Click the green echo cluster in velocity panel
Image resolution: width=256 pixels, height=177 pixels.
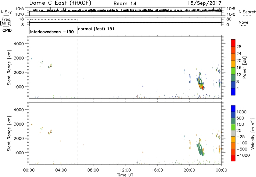click(x=201, y=149)
